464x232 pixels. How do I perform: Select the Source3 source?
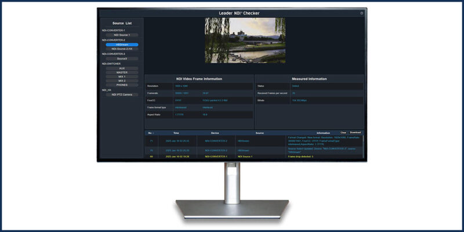point(122,59)
